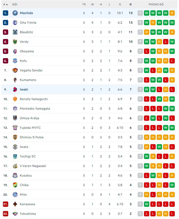Click the Vegalta Sendai club logo

click(x=15, y=70)
